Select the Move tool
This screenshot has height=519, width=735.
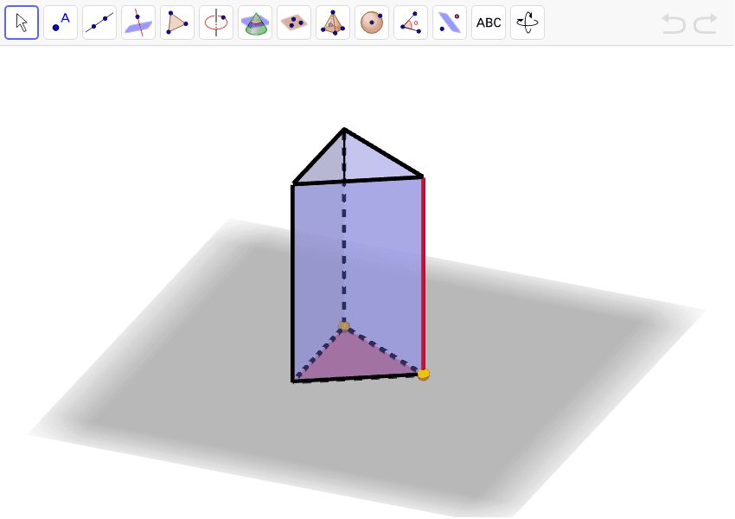pos(22,22)
